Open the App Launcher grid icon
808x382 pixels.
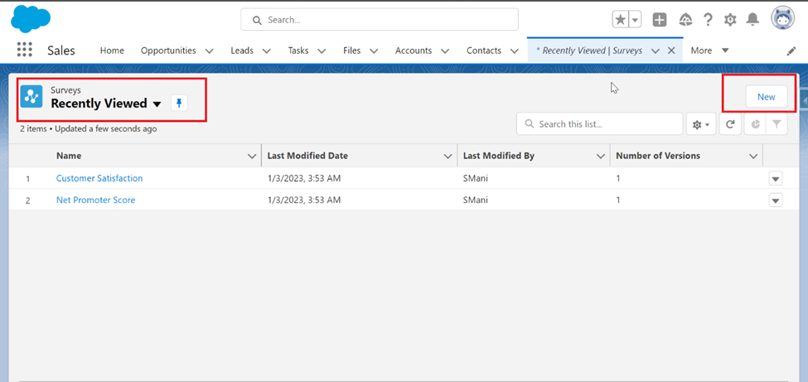coord(24,50)
